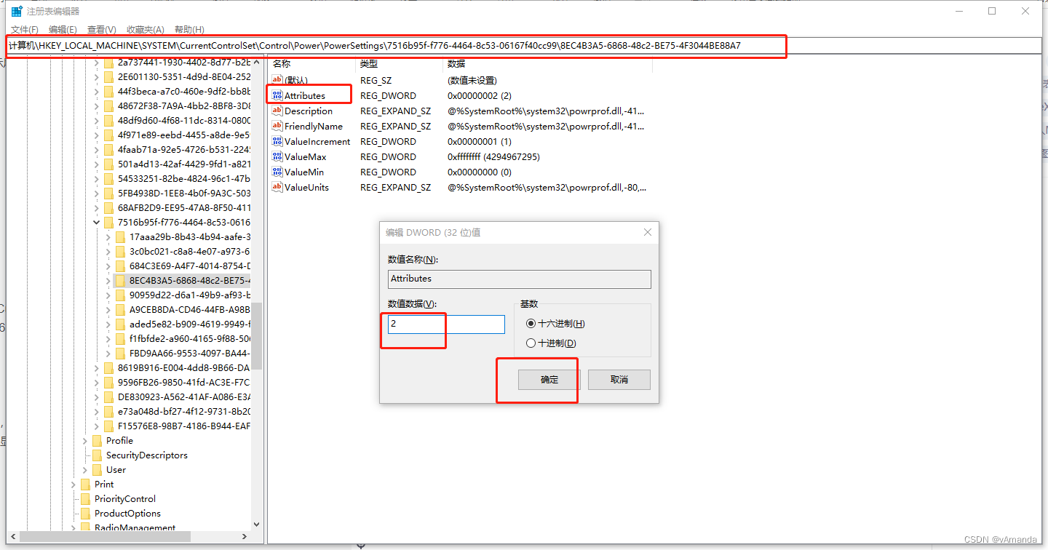1048x550 pixels.
Task: Select the A9CEB8DA-CD46-44FB folder icon
Action: tap(121, 309)
